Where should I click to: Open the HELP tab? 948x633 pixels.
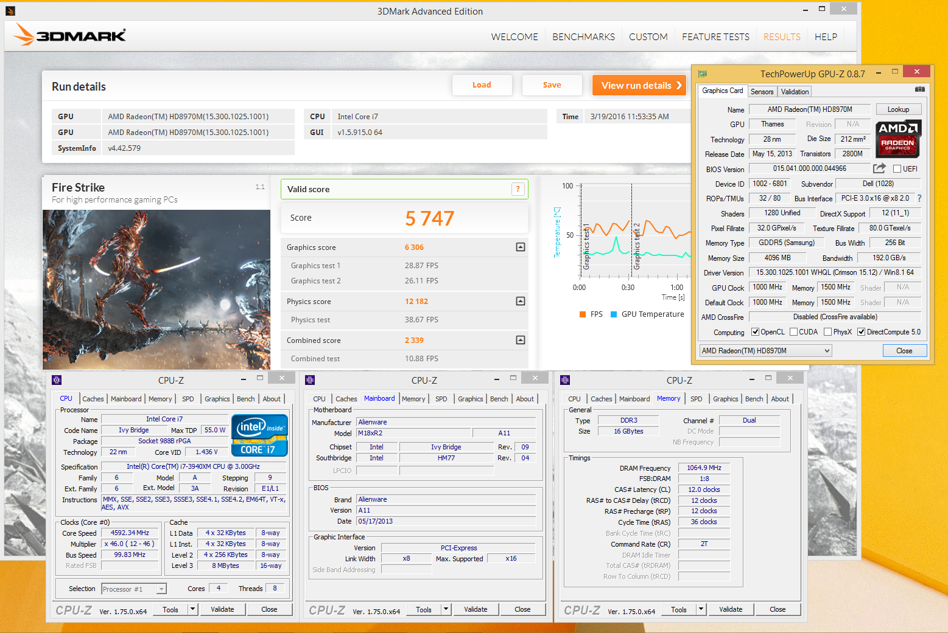[826, 37]
